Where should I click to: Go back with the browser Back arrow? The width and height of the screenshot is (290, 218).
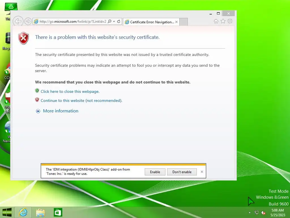pyautogui.click(x=18, y=21)
